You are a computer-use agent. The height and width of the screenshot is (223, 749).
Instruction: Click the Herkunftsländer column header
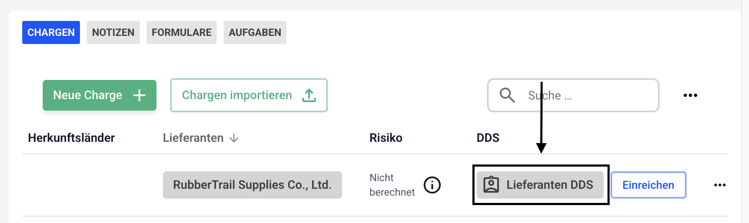[x=71, y=138]
